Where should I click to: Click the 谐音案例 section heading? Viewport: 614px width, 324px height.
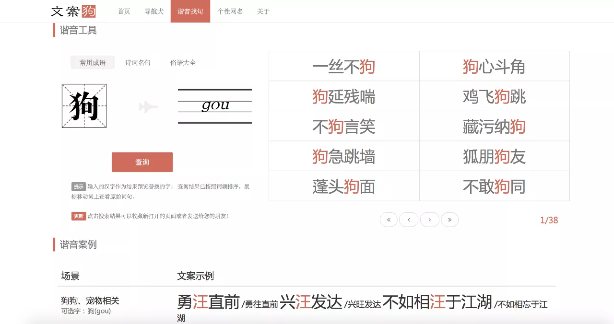pos(78,244)
